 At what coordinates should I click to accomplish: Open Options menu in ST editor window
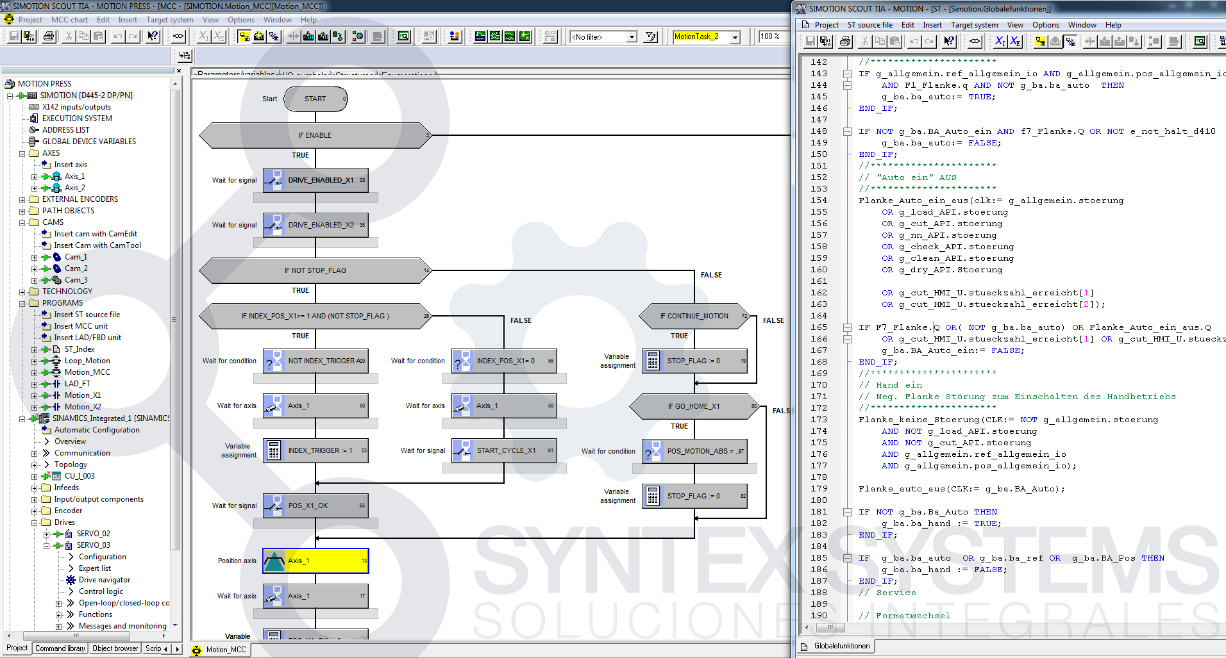[1045, 25]
